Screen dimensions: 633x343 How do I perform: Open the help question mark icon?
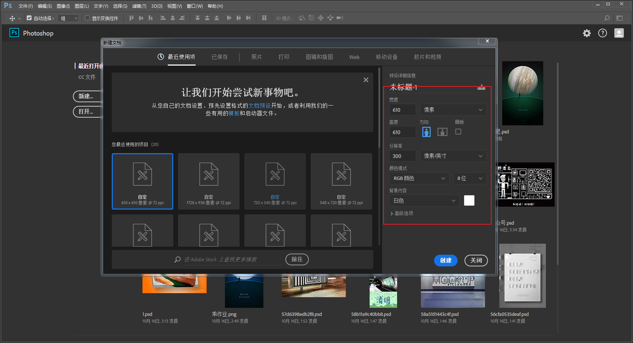coord(603,33)
